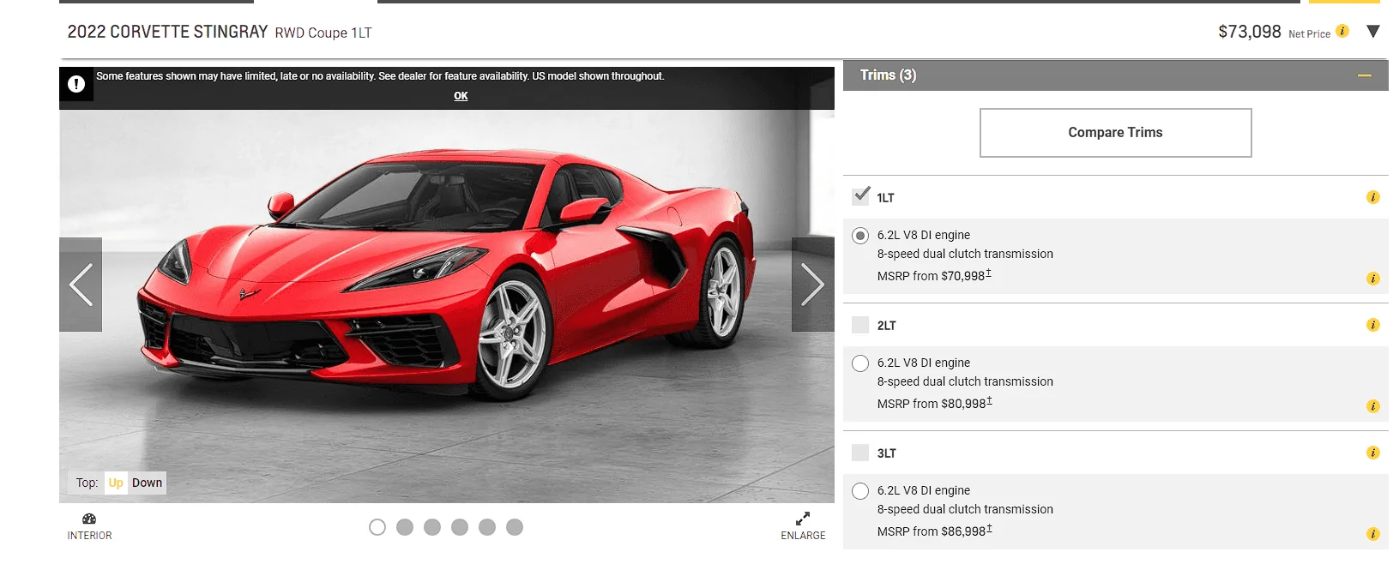The width and height of the screenshot is (1393, 564).
Task: Open info icon for $80,998 MSRP
Action: click(x=1372, y=406)
